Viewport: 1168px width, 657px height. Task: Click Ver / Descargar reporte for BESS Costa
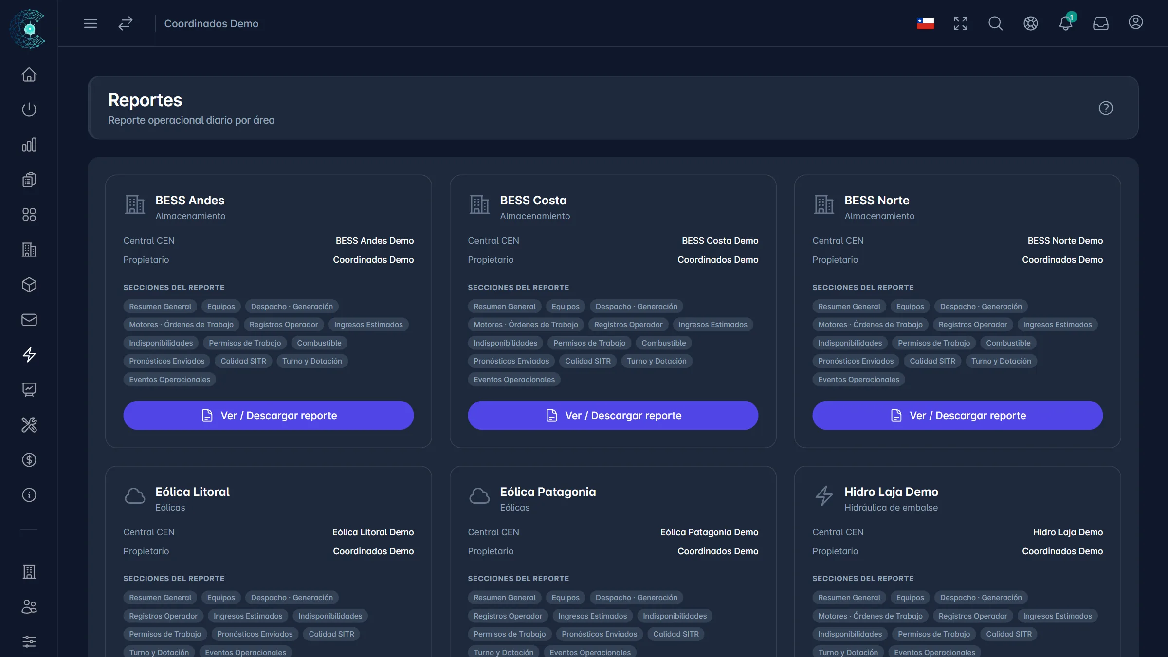coord(613,415)
